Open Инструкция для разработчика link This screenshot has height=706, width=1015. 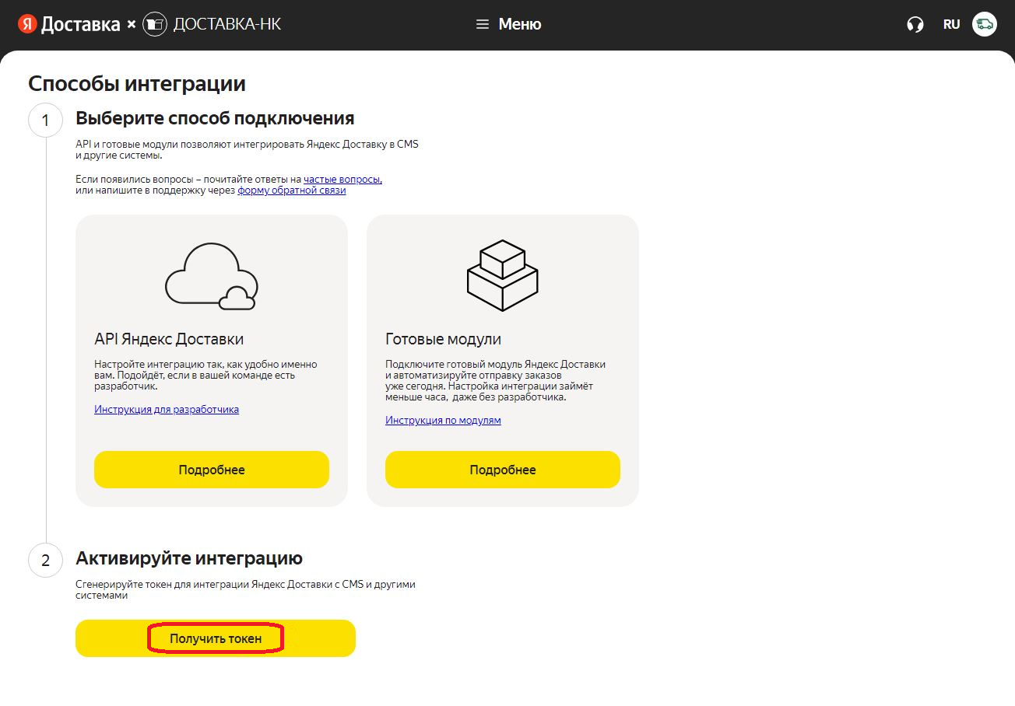[167, 409]
